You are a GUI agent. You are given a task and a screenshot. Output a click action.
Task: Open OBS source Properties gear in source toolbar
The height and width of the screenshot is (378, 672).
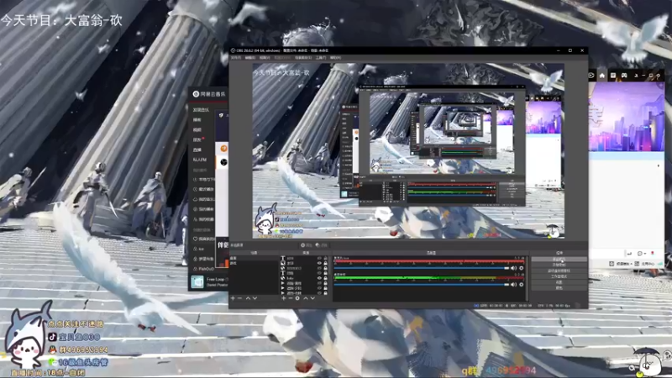pos(306,245)
